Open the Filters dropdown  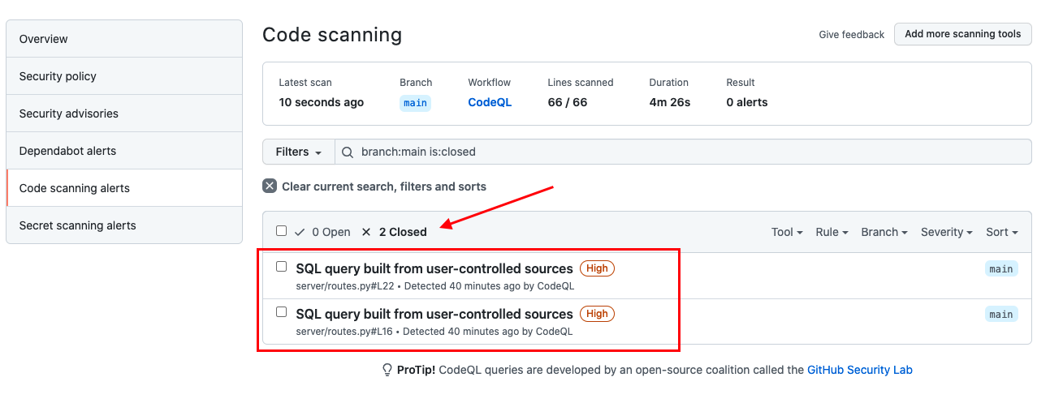(x=299, y=152)
